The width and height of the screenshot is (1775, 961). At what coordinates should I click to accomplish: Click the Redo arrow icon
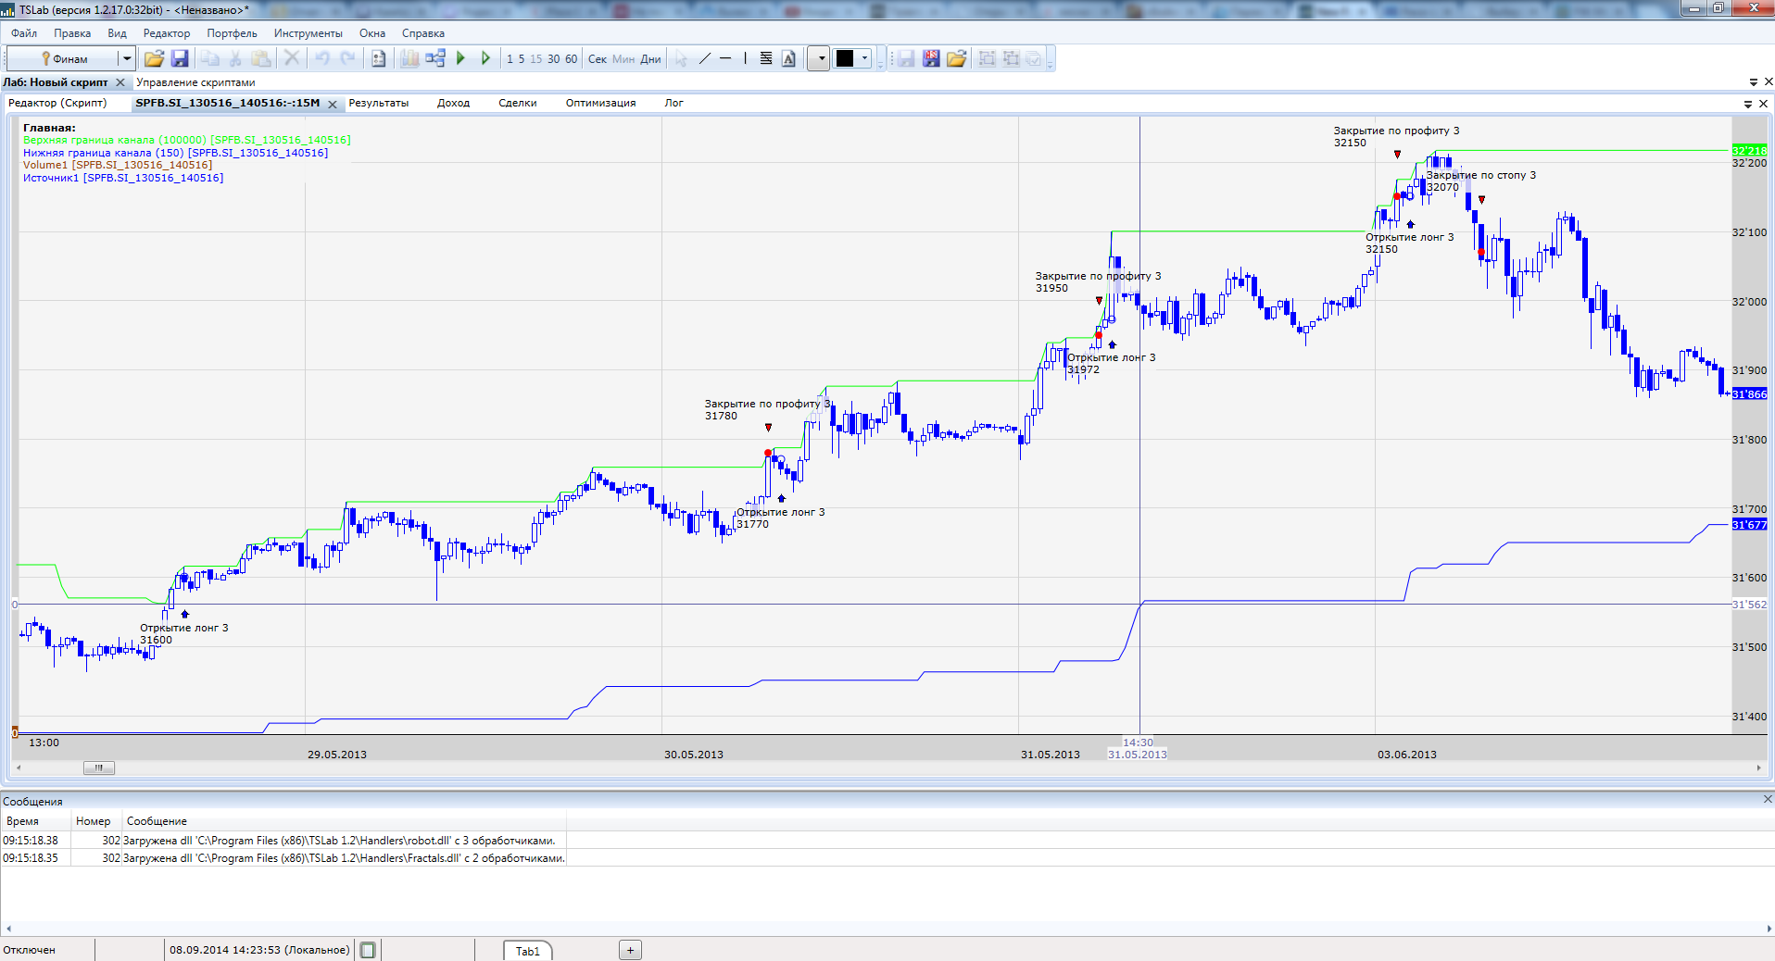point(347,58)
